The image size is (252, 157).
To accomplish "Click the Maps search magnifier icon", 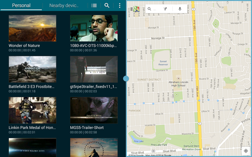I will [149, 9].
